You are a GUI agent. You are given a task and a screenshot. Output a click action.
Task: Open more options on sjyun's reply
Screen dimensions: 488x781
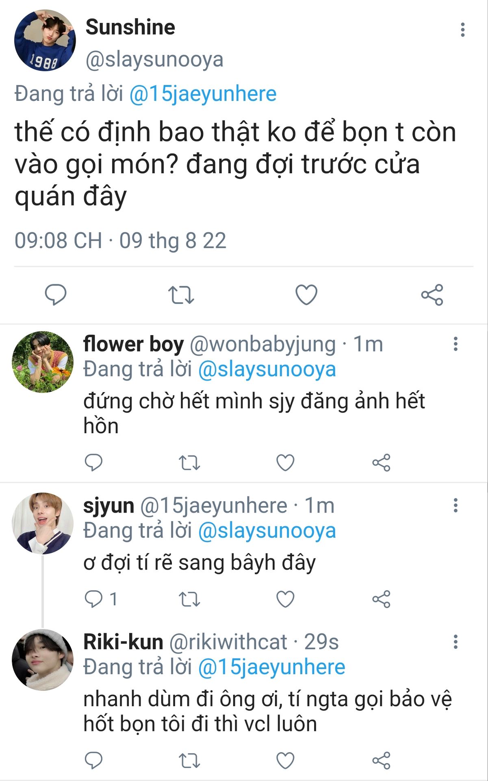(455, 506)
